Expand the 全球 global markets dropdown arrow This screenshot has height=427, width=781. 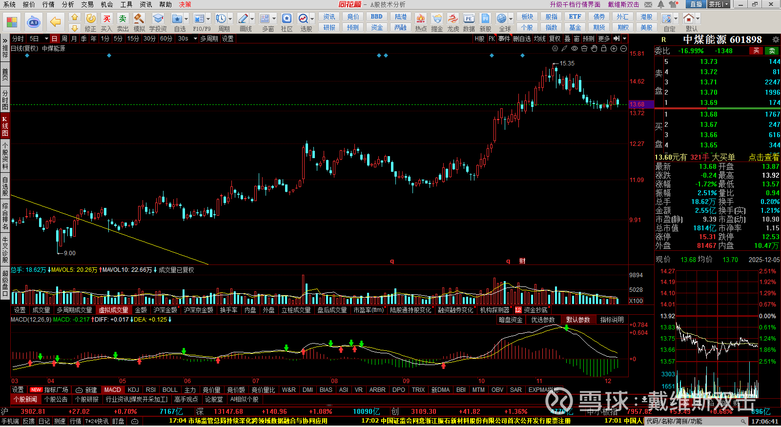click(511, 19)
